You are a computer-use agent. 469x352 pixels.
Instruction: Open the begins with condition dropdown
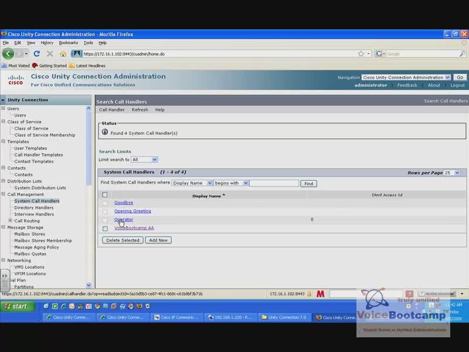230,183
